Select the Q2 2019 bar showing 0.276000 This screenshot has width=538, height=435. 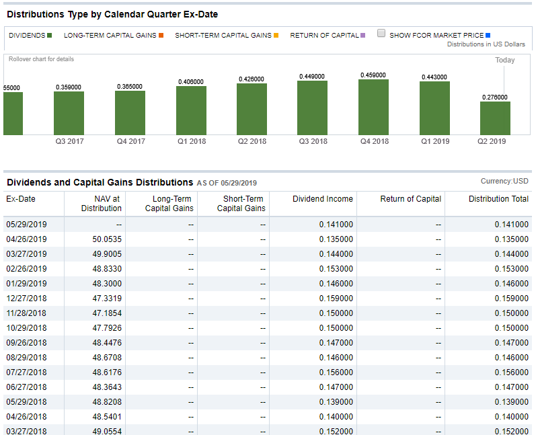point(495,118)
